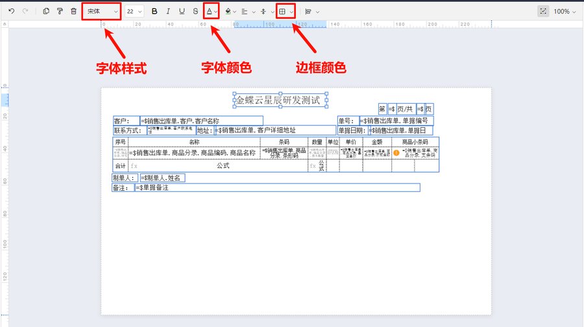Click the 条码 table header cell
This screenshot has width=584, height=327.
[284, 142]
